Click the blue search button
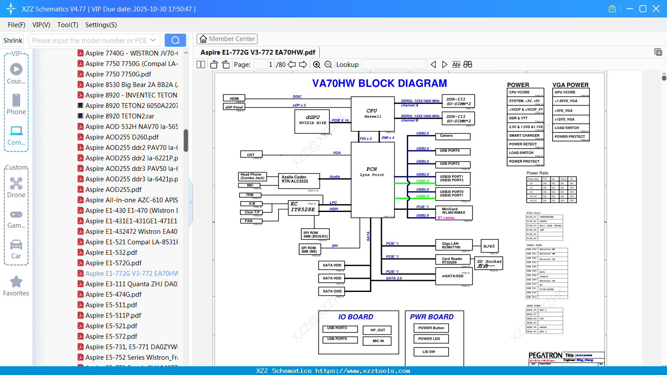 pos(175,40)
